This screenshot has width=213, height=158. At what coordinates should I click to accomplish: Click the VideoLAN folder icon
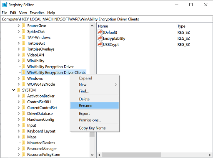point(24,55)
